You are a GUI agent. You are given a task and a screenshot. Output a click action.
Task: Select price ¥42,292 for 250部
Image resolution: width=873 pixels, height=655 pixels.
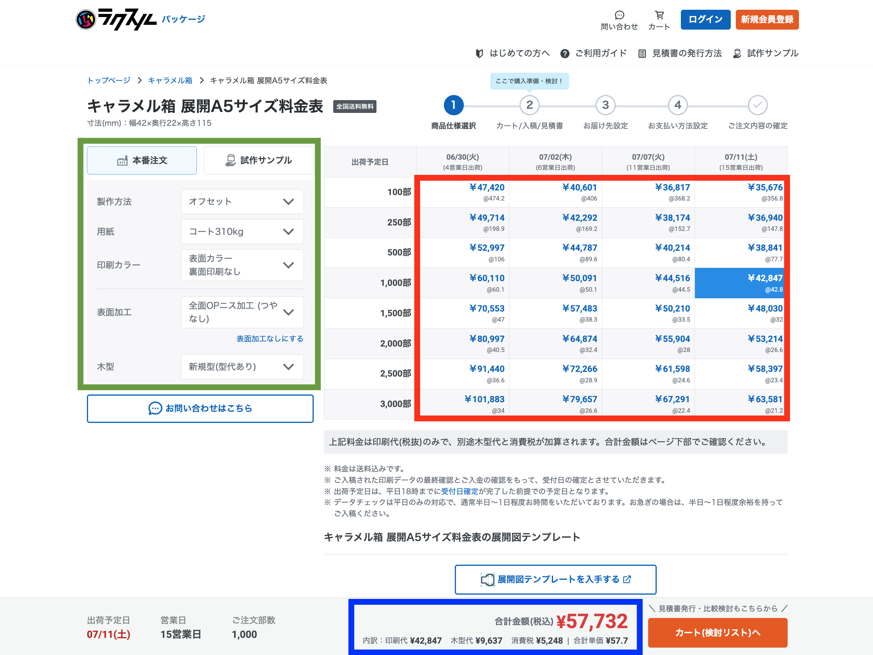[556, 222]
